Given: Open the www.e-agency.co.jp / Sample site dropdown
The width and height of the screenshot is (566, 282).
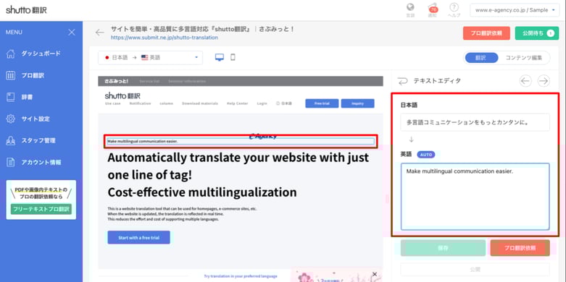Looking at the screenshot, I should (x=515, y=10).
